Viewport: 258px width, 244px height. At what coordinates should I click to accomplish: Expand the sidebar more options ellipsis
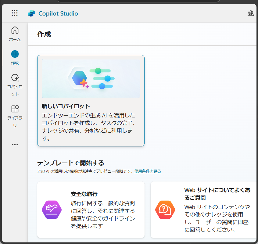[15, 145]
